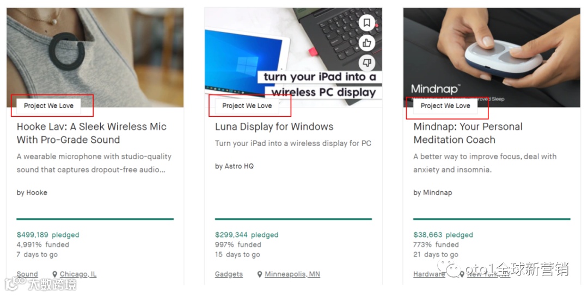Open the Hooke Lav wireless mic thumbnail
The width and height of the screenshot is (588, 295).
(95, 57)
